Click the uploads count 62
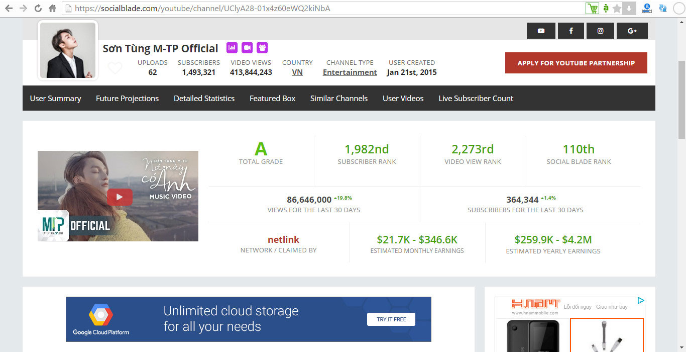Image resolution: width=686 pixels, height=352 pixels. [153, 72]
